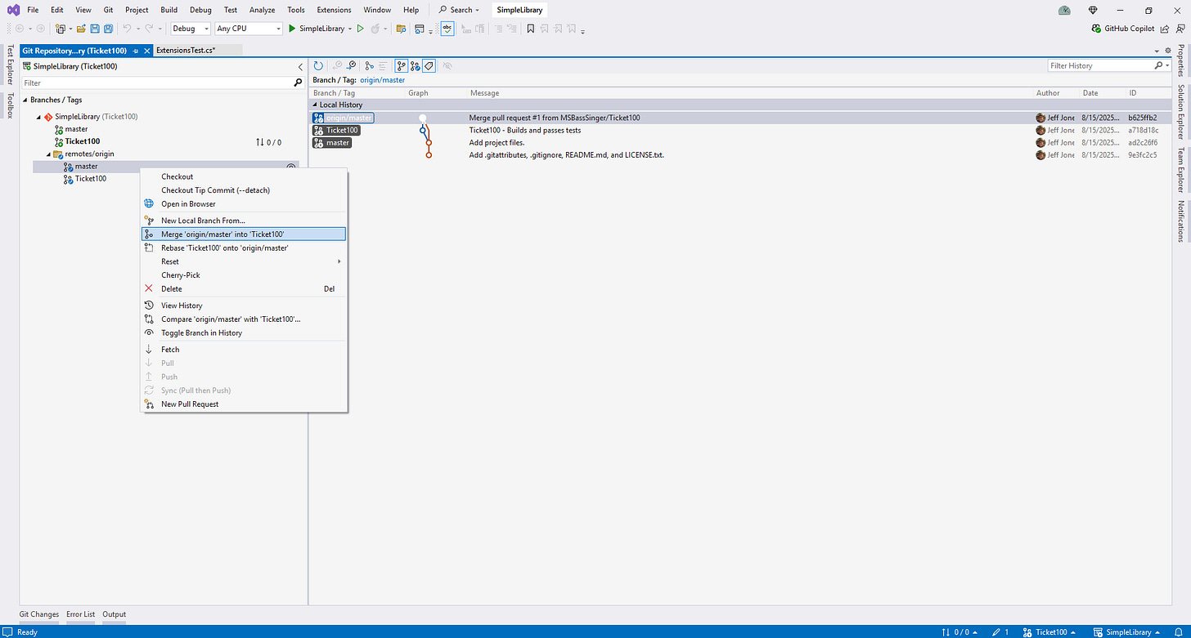Screen dimensions: 1191x638
Task: Click the origin/master branch link
Action: coord(383,80)
